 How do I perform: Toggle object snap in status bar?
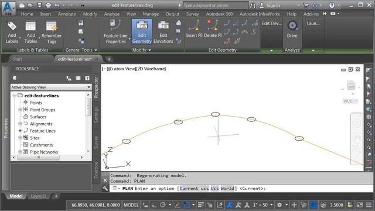tap(186, 205)
